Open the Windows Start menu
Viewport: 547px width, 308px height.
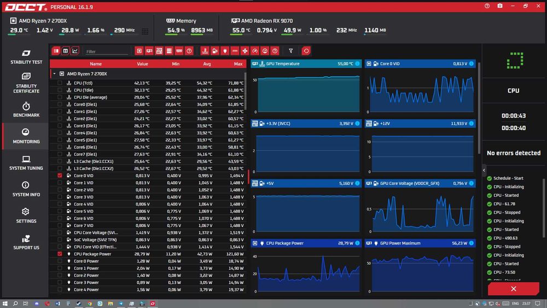5,304
